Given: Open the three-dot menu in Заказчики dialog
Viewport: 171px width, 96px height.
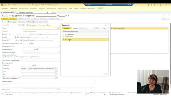Looking at the screenshot, I should click(x=103, y=25).
